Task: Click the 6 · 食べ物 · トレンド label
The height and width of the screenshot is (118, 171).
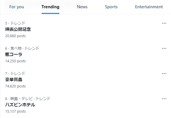Action: point(22,48)
